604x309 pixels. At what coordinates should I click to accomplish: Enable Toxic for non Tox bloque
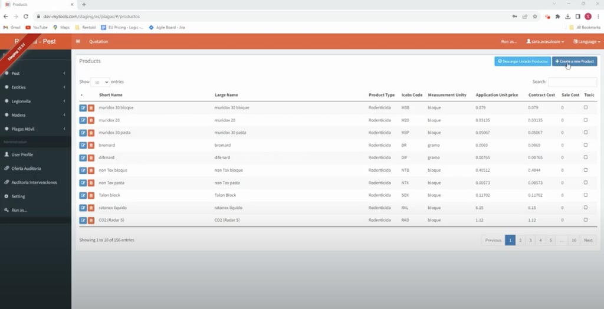coord(586,170)
